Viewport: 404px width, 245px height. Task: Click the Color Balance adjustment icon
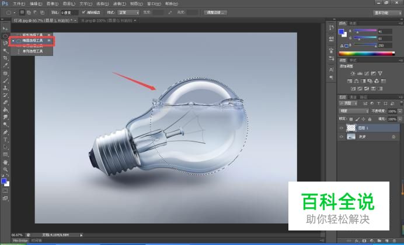[x=356, y=81]
